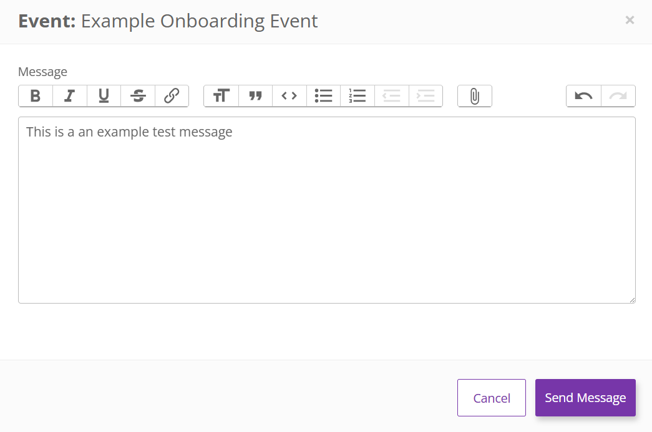Apply italic formatting
The image size is (652, 432).
pyautogui.click(x=70, y=96)
